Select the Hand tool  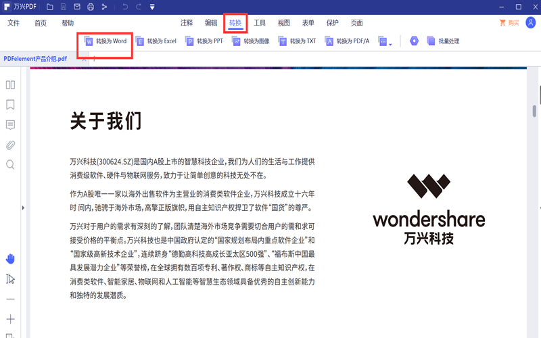point(10,259)
